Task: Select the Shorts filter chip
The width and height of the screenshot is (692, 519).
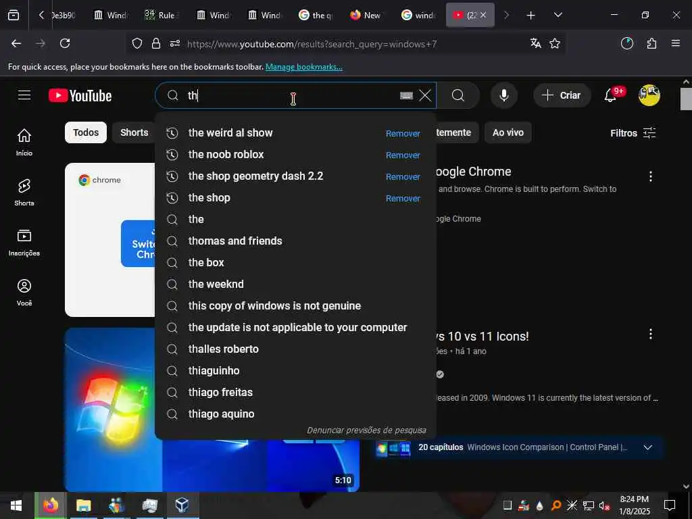Action: (134, 132)
